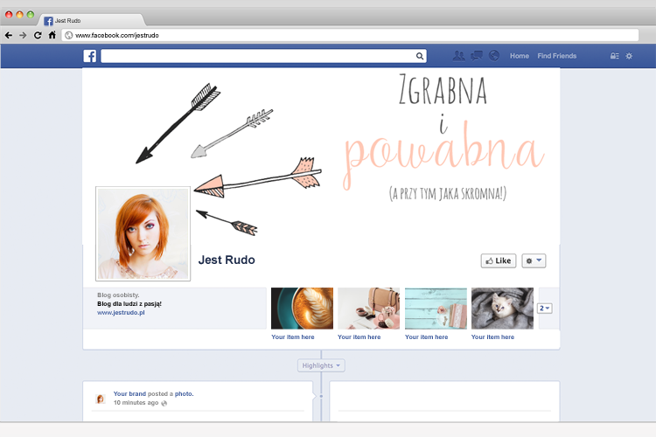Click the timeline marker dot beside post

[x=321, y=396]
